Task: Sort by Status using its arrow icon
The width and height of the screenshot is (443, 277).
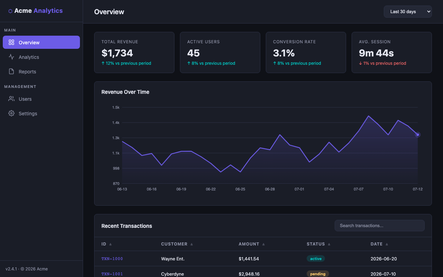Action: 329,244
